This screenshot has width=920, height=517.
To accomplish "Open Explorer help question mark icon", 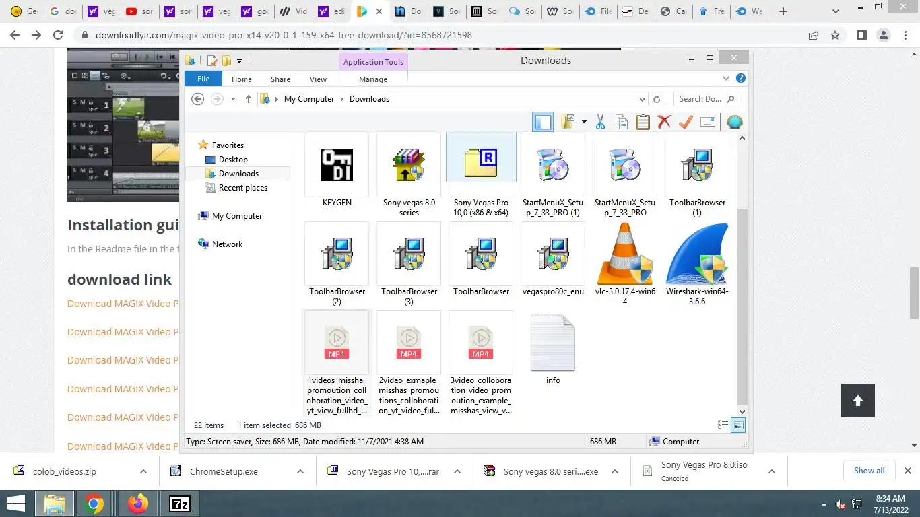I will click(740, 79).
